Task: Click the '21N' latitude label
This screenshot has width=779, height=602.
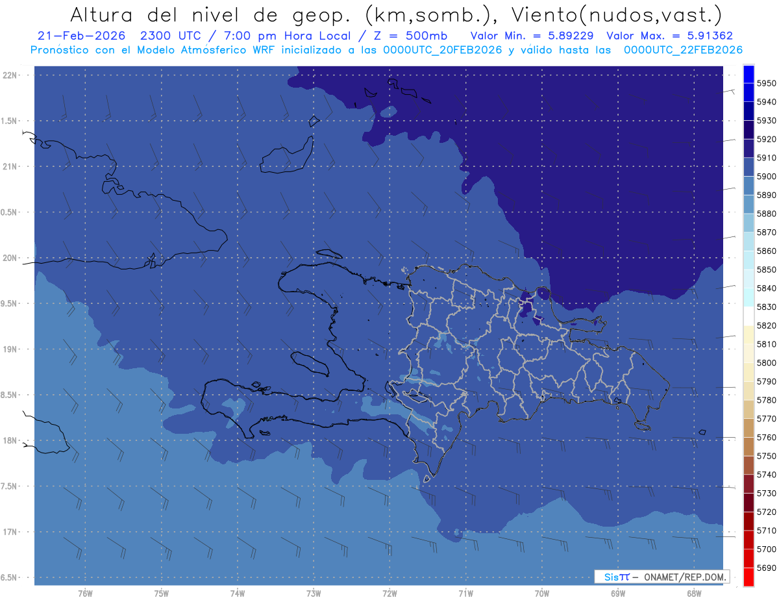Action: point(11,166)
